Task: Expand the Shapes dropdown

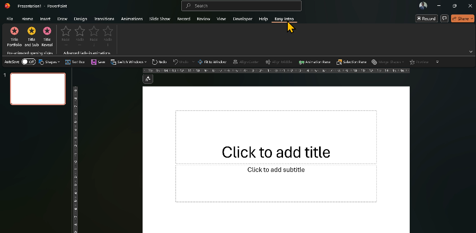Action: (49, 62)
